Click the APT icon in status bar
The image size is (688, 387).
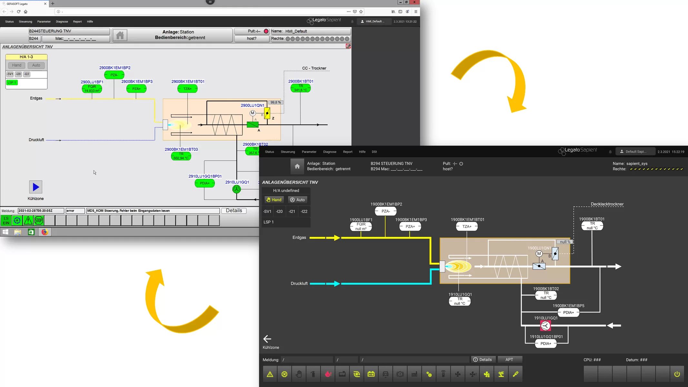[509, 360]
